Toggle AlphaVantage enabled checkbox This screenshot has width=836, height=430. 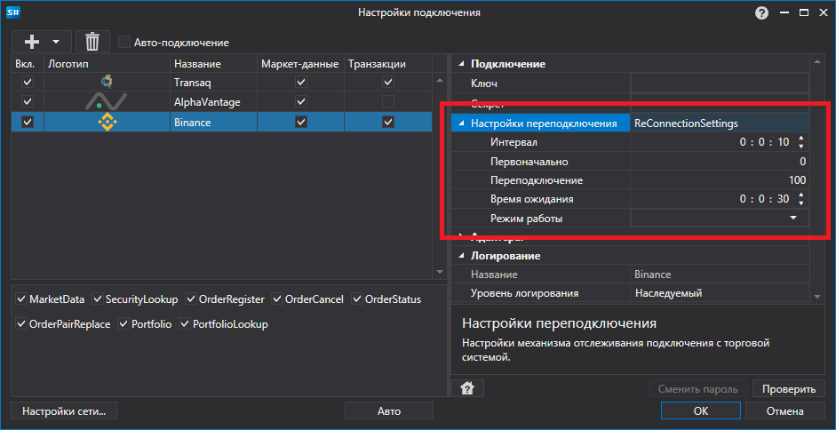(x=27, y=101)
